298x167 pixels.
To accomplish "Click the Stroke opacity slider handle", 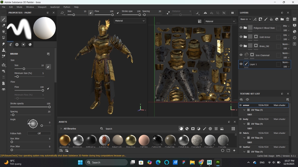I will (x=49, y=107).
